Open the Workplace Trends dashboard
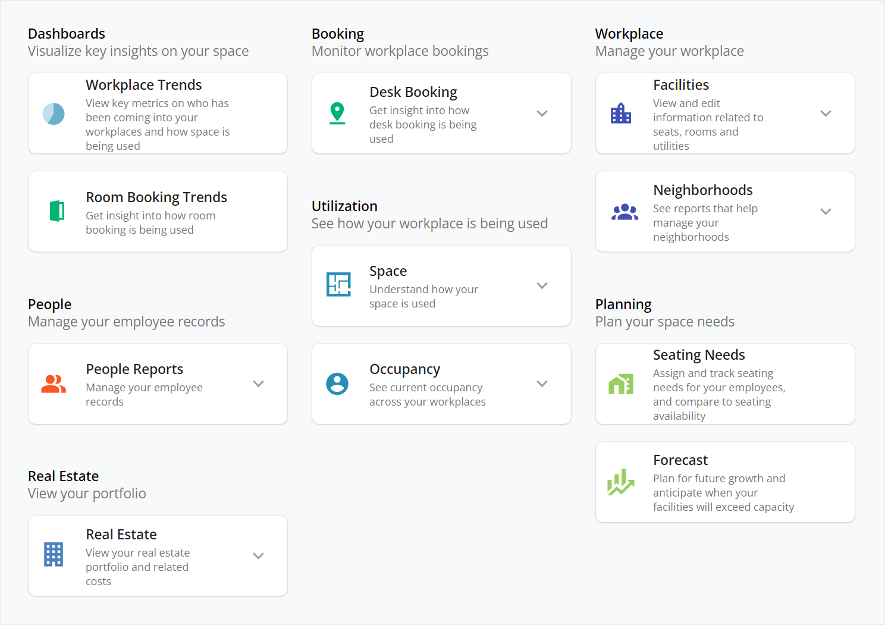This screenshot has width=885, height=625. (158, 114)
